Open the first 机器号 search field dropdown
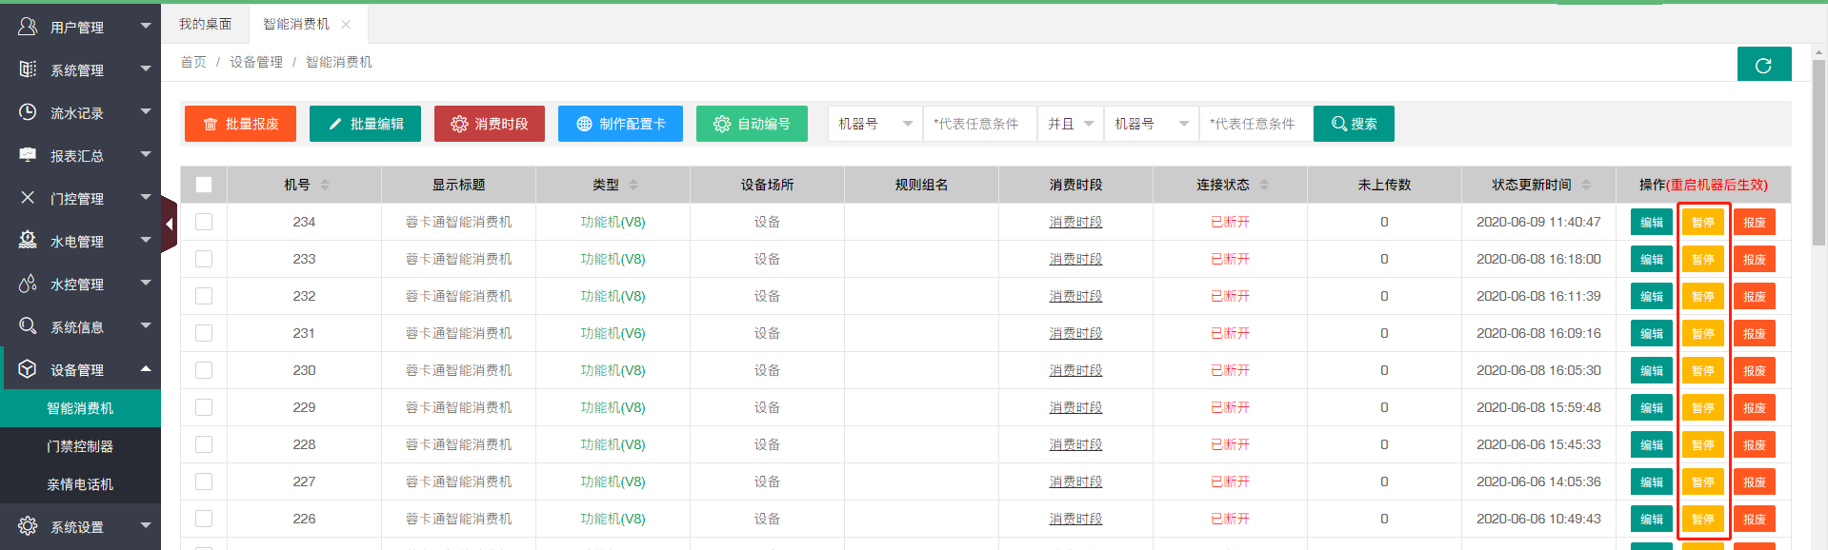Viewport: 1828px width, 550px height. click(x=874, y=124)
